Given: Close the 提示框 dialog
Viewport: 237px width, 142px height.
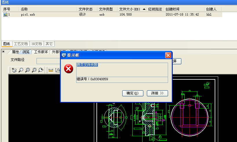Looking at the screenshot, I should (168, 55).
